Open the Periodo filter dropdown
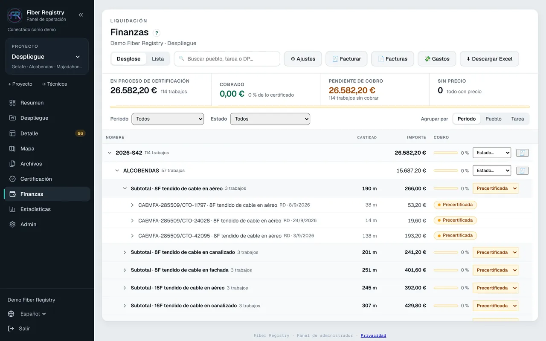The height and width of the screenshot is (341, 546). click(168, 119)
